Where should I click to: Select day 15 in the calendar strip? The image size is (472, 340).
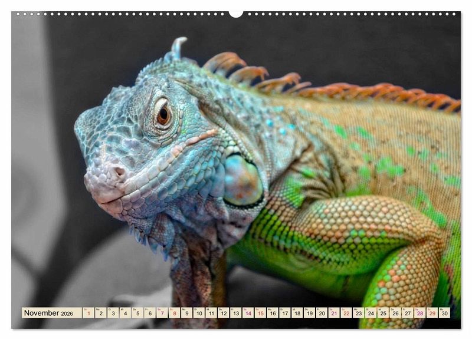(x=260, y=313)
